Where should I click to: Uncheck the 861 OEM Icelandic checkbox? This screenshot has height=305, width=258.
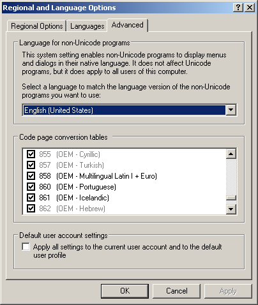pyautogui.click(x=31, y=198)
